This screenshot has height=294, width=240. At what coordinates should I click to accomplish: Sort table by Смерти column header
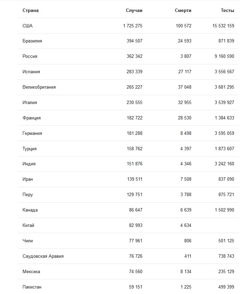(x=183, y=11)
